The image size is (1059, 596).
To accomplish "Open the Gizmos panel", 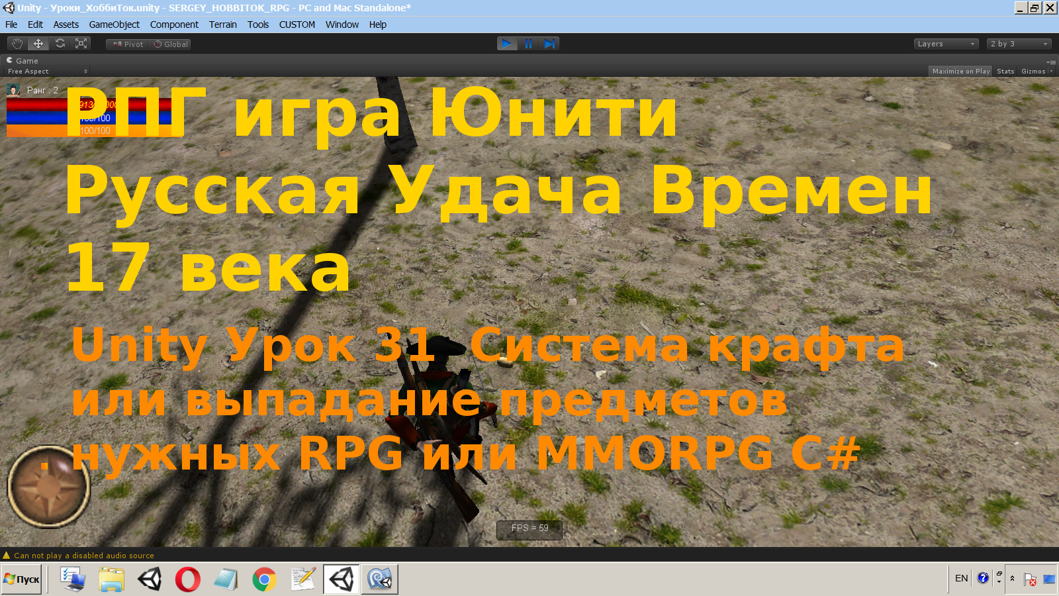I will (1033, 71).
